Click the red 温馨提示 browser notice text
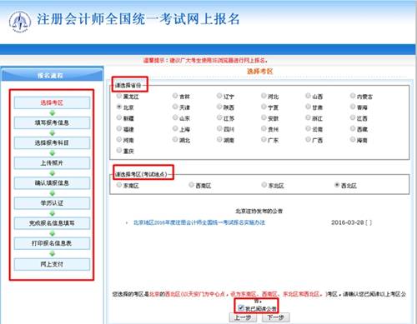 (205, 60)
